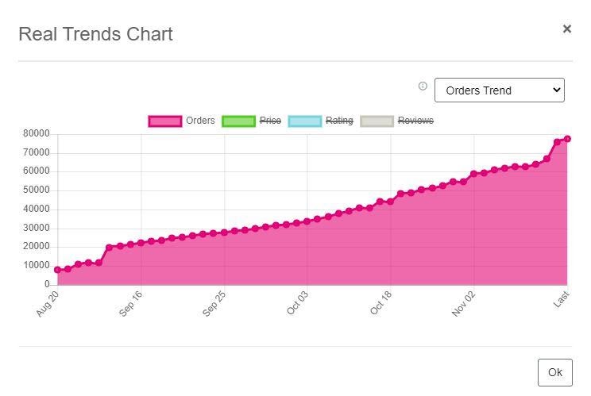Show the Rating series via legend label
Image resolution: width=591 pixels, height=396 pixels.
click(x=339, y=121)
